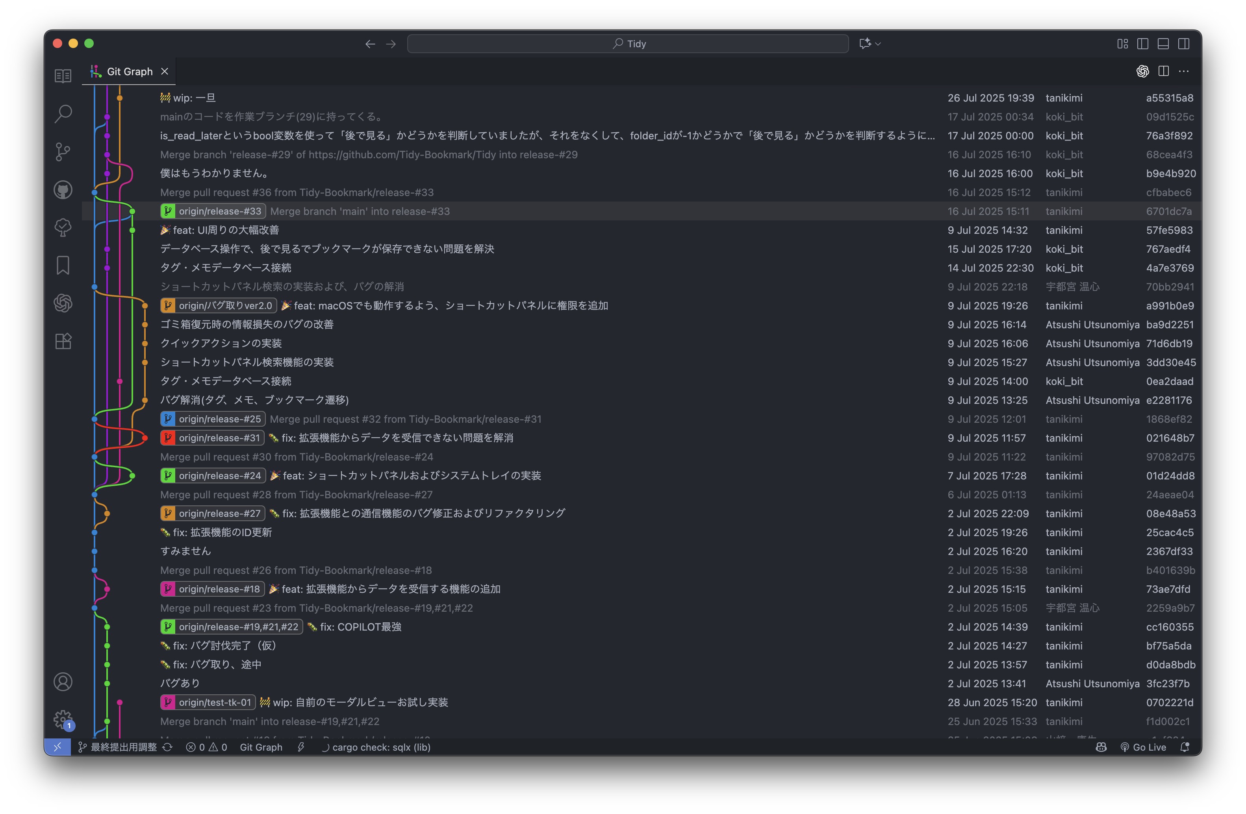Viewport: 1246px width, 814px height.
Task: Open the Accounts icon near the bottom sidebar
Action: pyautogui.click(x=63, y=681)
